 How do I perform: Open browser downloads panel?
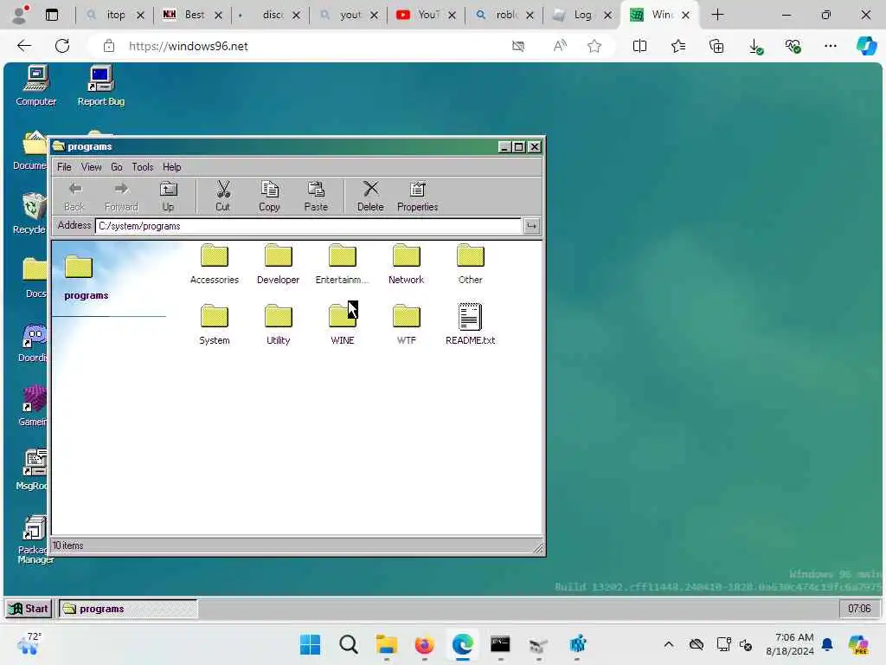click(x=755, y=46)
